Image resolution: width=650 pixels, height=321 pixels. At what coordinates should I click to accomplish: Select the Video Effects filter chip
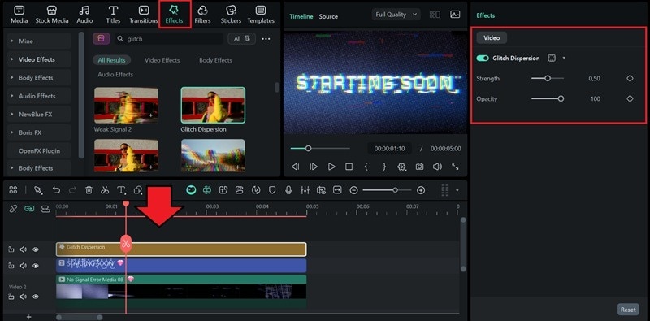point(162,60)
